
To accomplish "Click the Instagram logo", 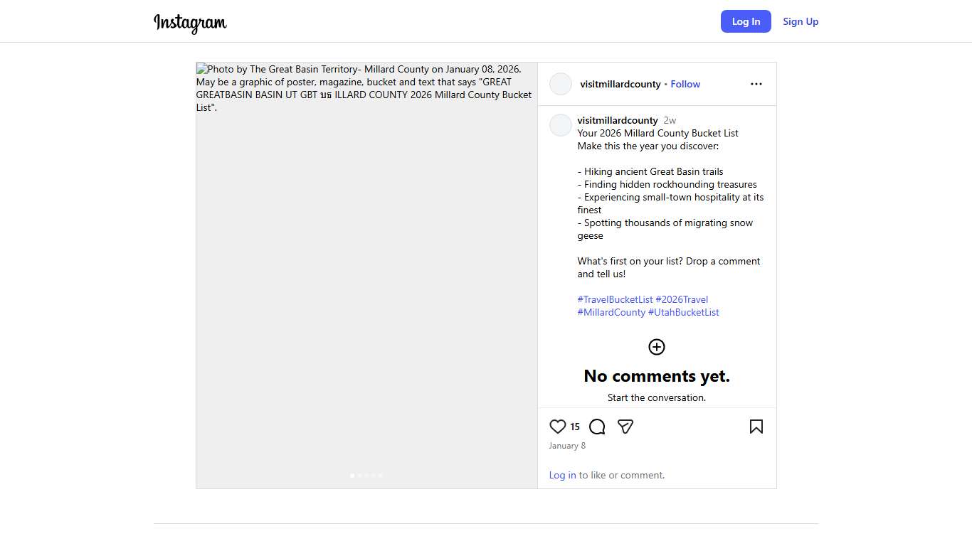I will coord(190,23).
